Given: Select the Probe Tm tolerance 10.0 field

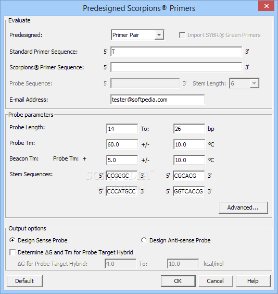Looking at the screenshot, I should coord(189,144).
